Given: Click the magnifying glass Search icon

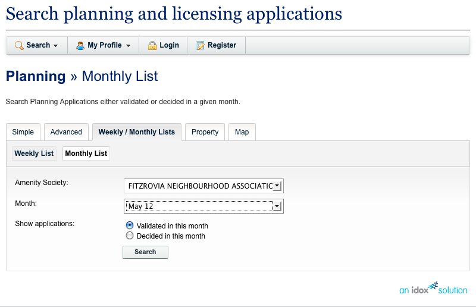Looking at the screenshot, I should 19,45.
